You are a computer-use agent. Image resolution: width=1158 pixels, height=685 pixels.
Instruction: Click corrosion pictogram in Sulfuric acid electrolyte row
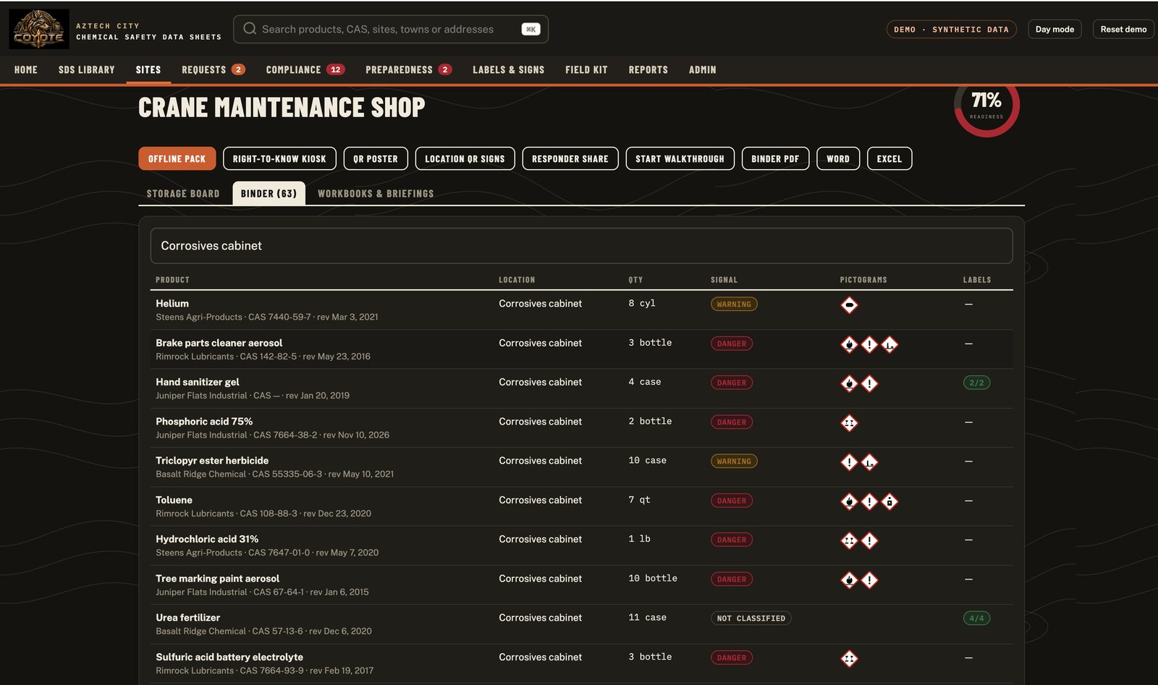(x=849, y=658)
